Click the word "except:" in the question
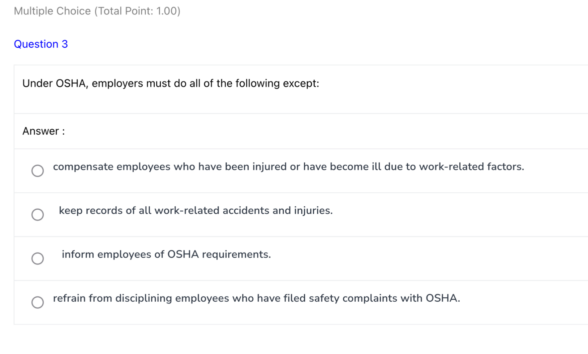 coord(301,83)
